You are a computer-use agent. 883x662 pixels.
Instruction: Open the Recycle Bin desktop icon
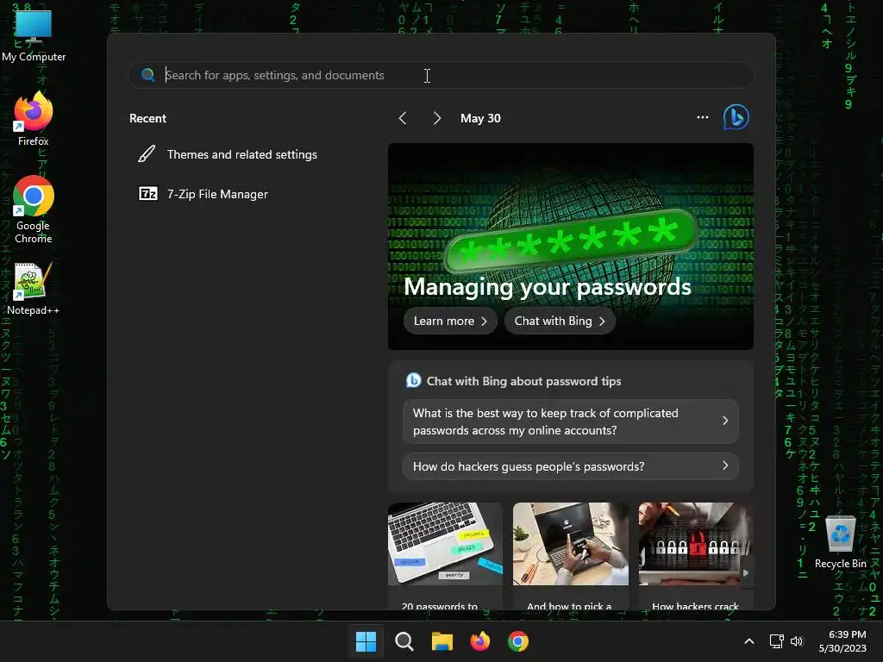[x=840, y=541]
